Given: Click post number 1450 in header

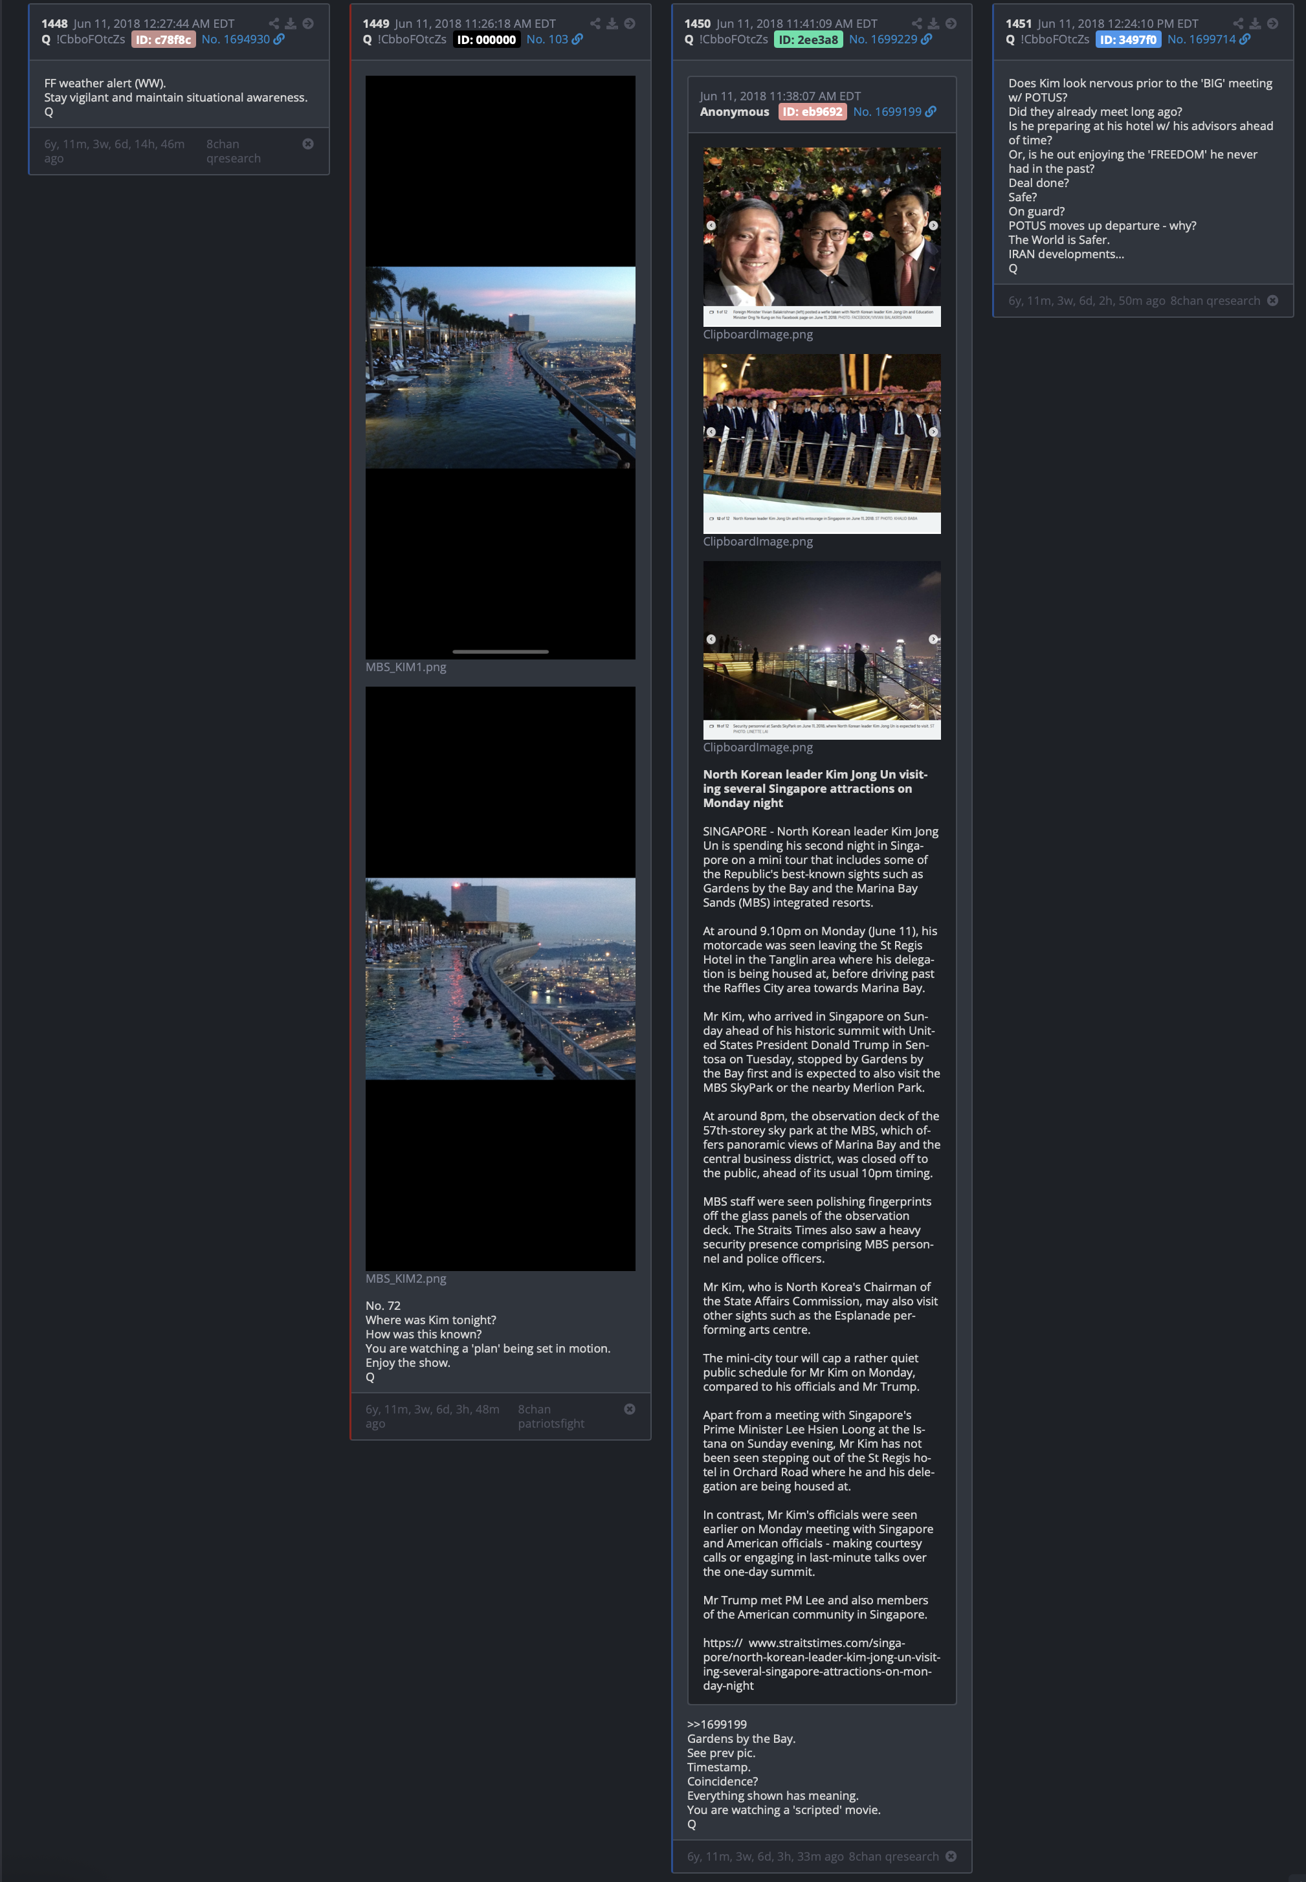Looking at the screenshot, I should coord(698,24).
